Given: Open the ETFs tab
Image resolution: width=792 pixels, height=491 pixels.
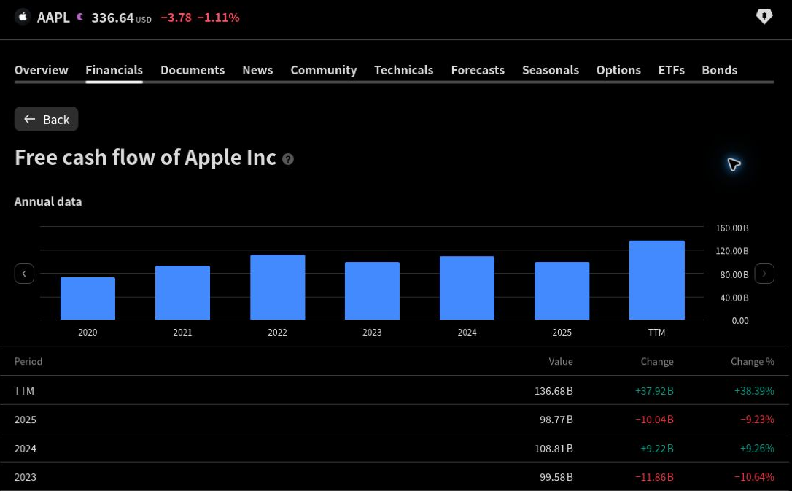Looking at the screenshot, I should 671,70.
